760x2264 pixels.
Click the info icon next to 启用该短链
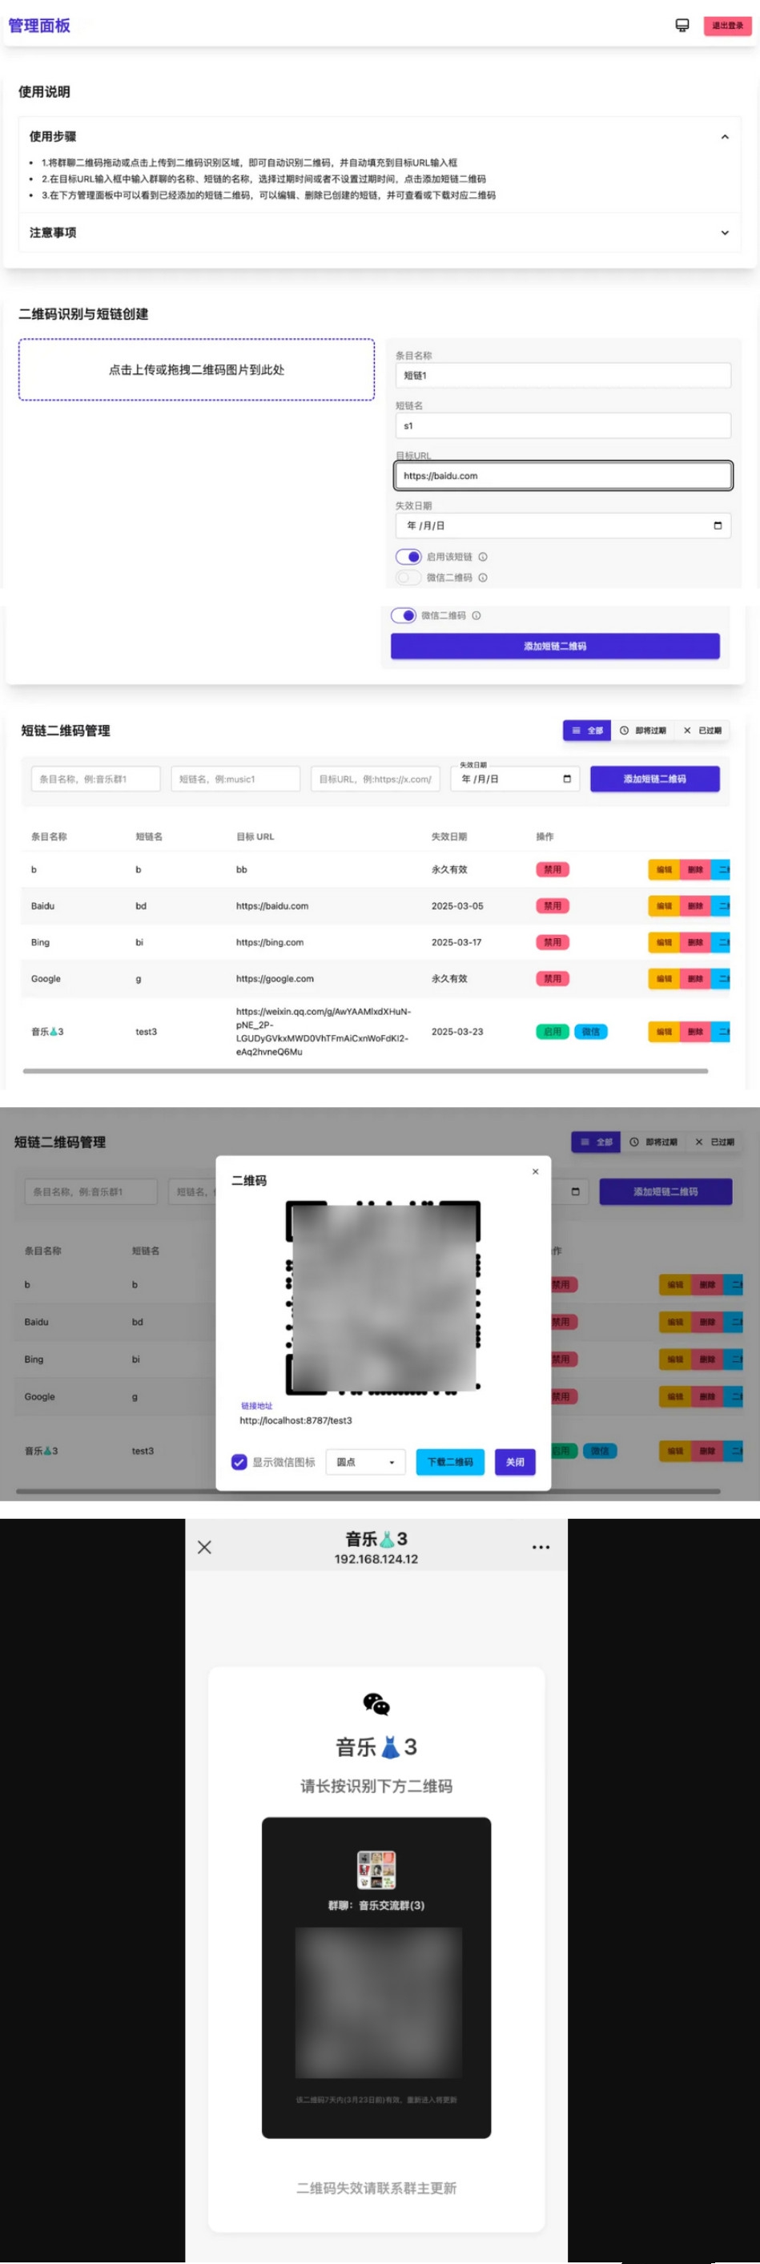click(x=483, y=556)
